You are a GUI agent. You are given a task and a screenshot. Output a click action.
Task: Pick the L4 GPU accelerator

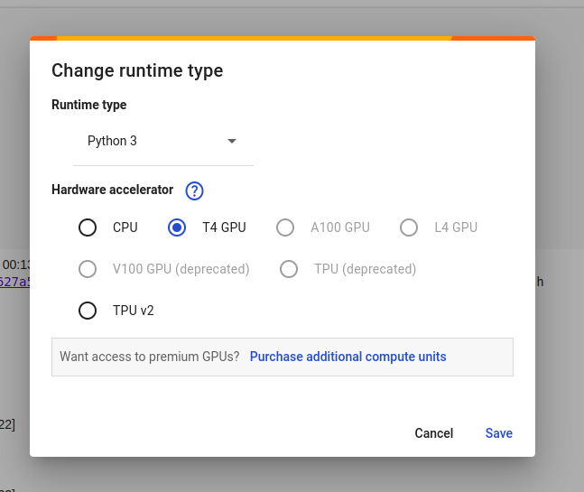pos(409,227)
